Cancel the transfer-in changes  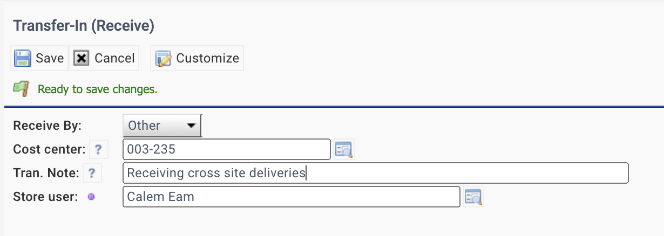pyautogui.click(x=104, y=58)
